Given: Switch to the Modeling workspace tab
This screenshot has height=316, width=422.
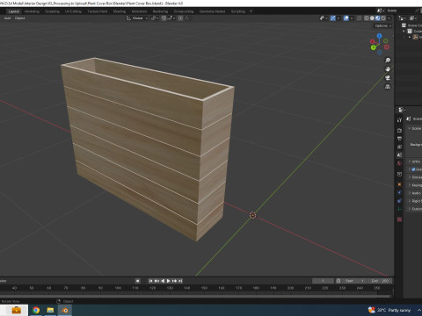Looking at the screenshot, I should (x=32, y=11).
